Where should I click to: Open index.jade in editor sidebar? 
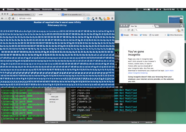coord(55,97)
